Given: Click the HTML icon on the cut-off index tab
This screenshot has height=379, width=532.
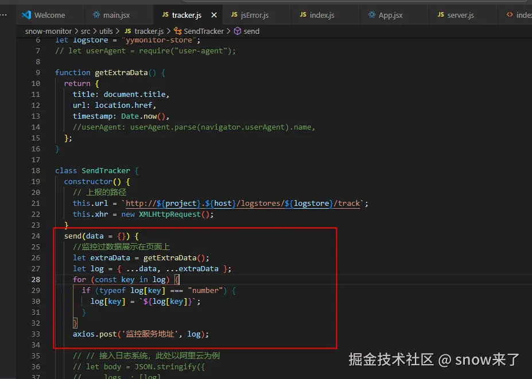Looking at the screenshot, I should (x=510, y=14).
